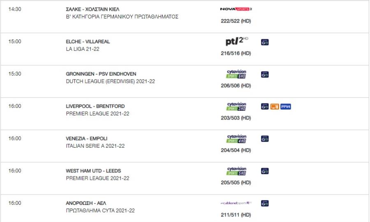Click the Cytavision Sports 6HD logo

(x=236, y=74)
